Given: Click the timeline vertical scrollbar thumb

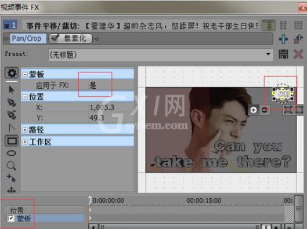Looking at the screenshot, I should 299,209.
